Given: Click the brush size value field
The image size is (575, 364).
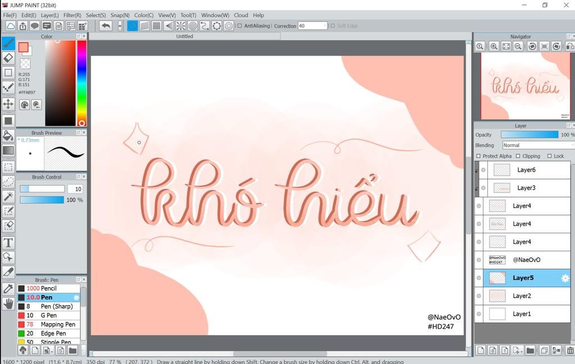Looking at the screenshot, I should point(75,189).
